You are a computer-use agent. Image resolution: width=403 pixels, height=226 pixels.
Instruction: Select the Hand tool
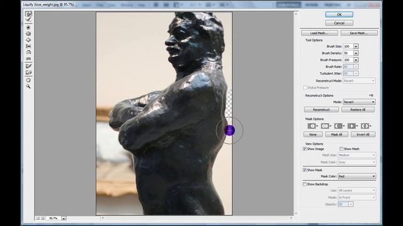(28, 80)
